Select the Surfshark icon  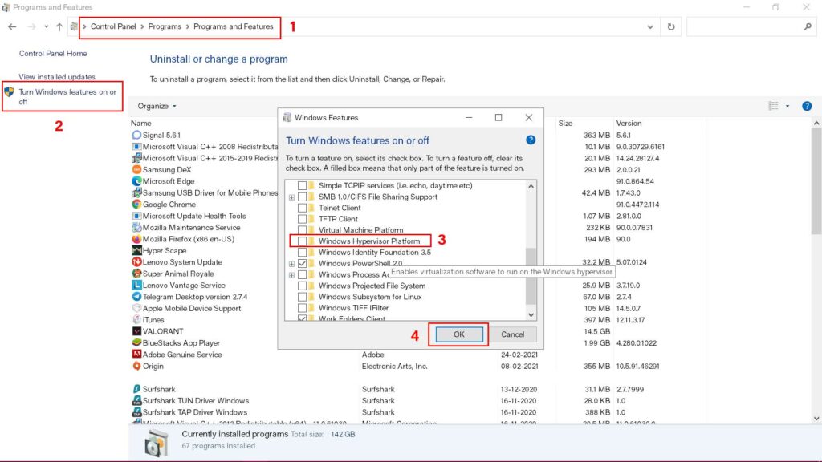[x=136, y=389]
